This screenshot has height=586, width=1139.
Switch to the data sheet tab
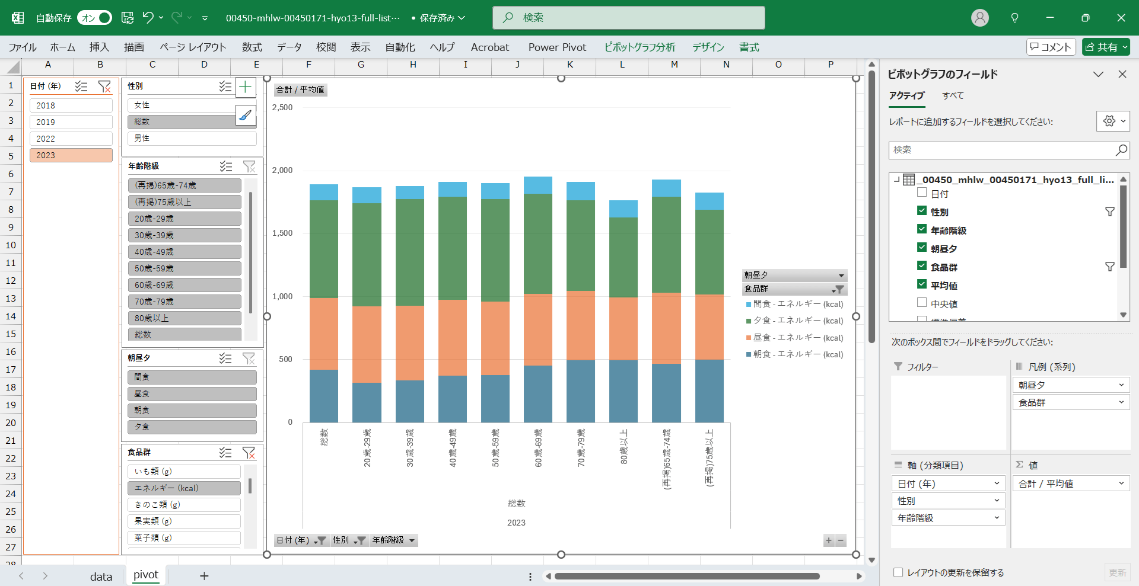point(101,576)
